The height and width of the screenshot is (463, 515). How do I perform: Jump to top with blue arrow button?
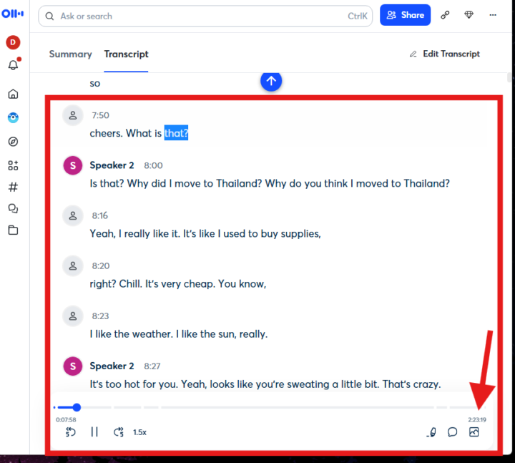point(271,81)
